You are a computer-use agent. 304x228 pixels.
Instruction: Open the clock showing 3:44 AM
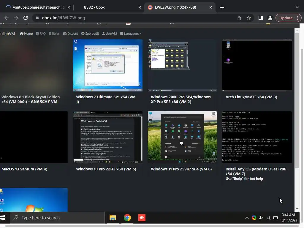coord(289,218)
